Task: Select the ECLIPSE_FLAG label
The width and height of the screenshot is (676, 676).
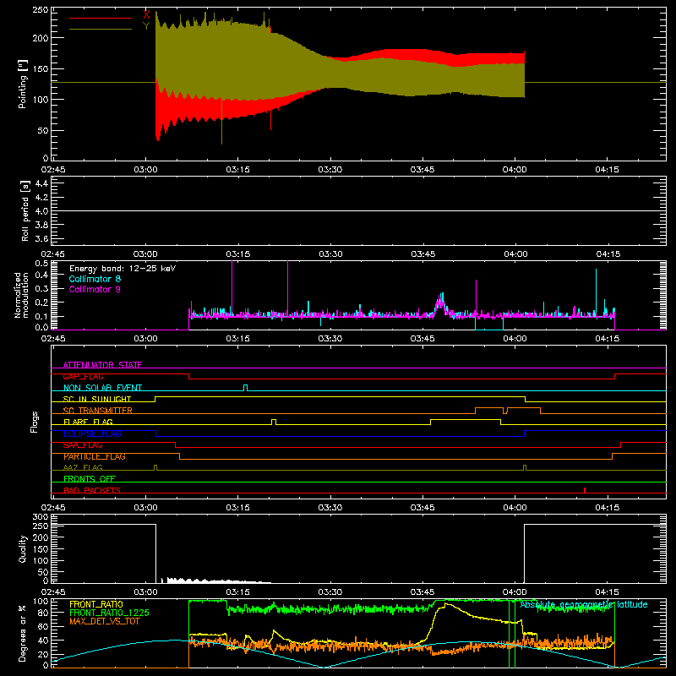Action: pyautogui.click(x=92, y=433)
